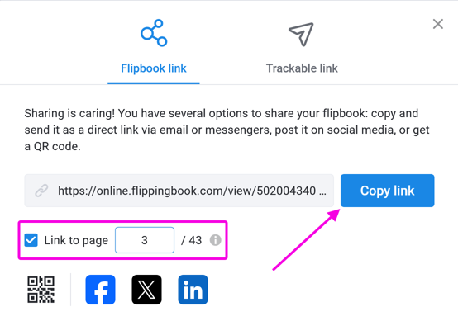Image resolution: width=458 pixels, height=321 pixels.
Task: Click the chain link icon in URL field
Action: pos(41,191)
